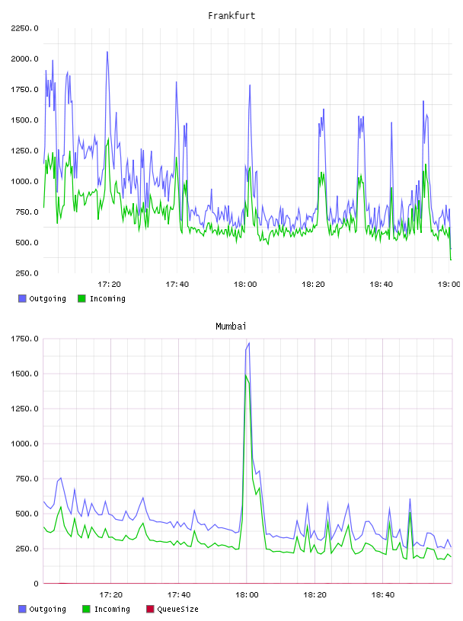
Task: Click the 17:40 time label on Mumbai chart
Action: pos(179,595)
